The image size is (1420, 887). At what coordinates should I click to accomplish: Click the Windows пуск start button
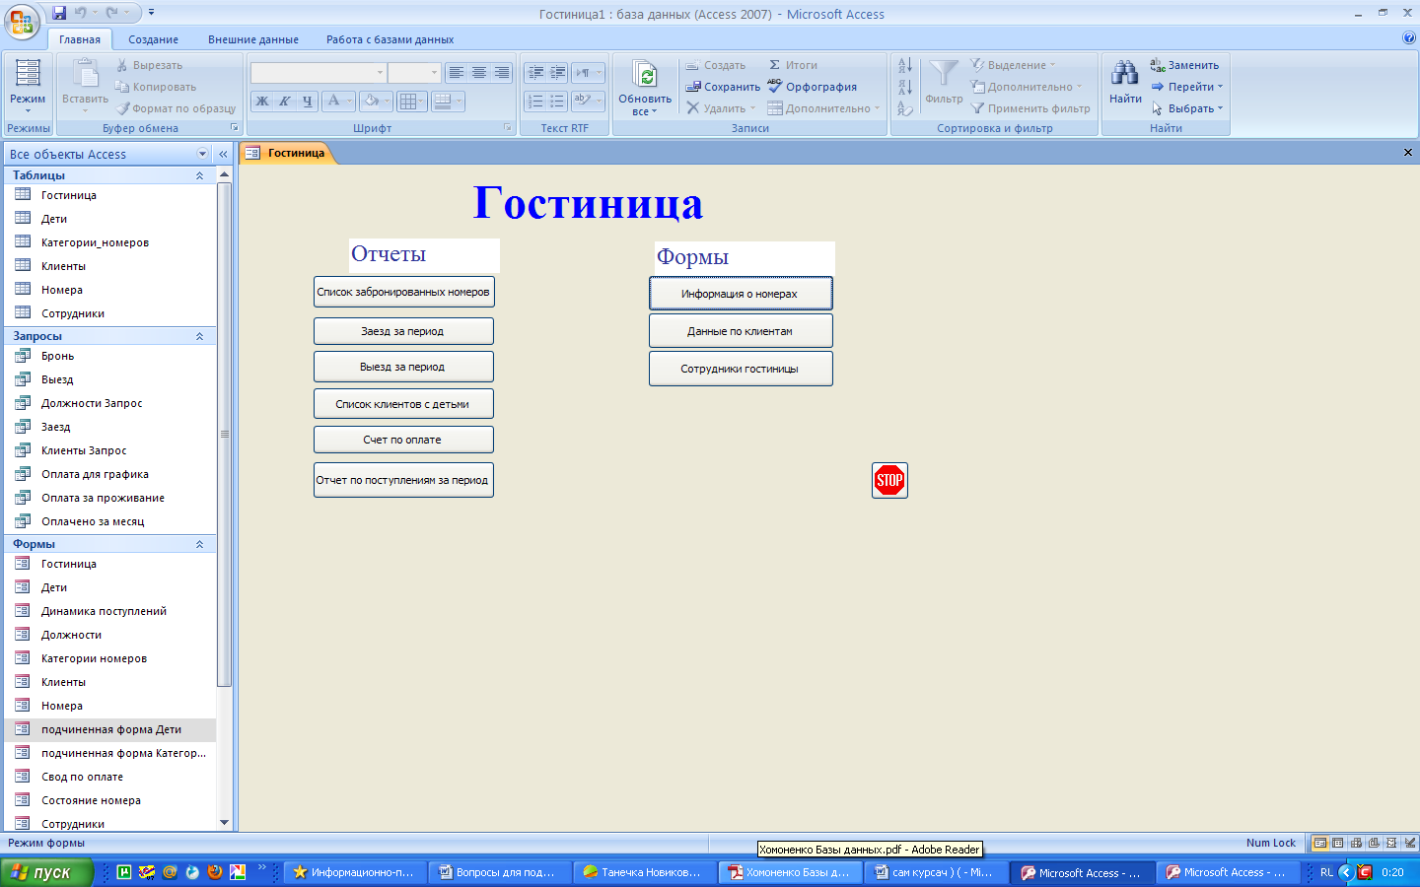pos(46,872)
